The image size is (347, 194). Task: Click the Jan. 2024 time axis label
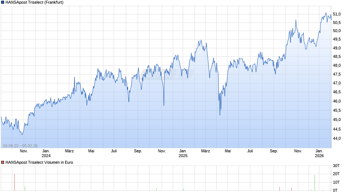point(46,153)
